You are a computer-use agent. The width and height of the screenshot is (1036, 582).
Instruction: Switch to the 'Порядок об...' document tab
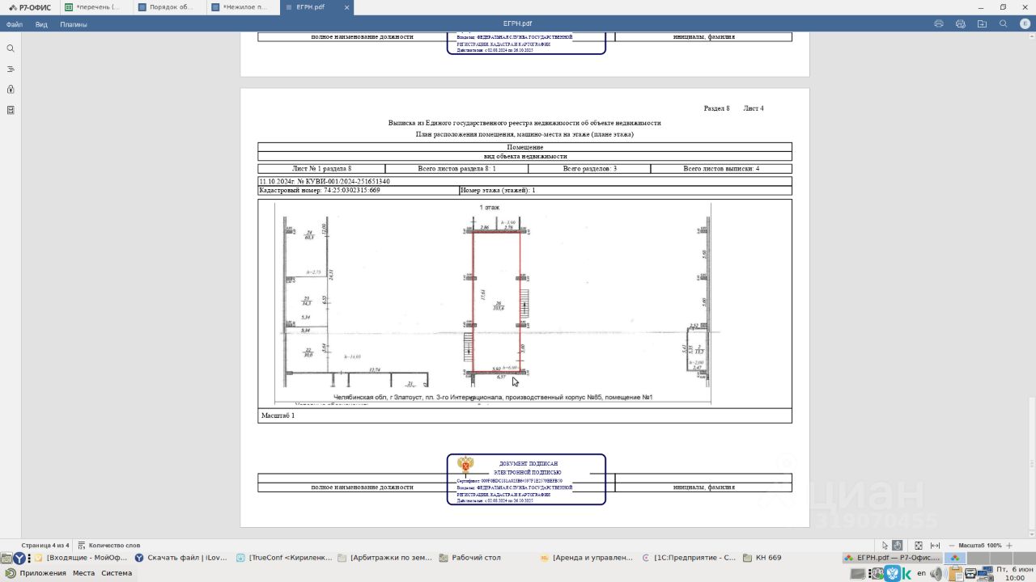[168, 7]
